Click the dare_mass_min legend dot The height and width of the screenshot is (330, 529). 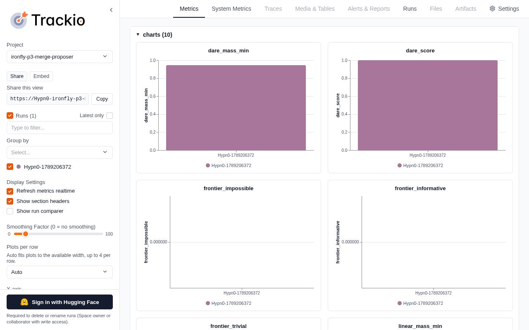tap(208, 165)
